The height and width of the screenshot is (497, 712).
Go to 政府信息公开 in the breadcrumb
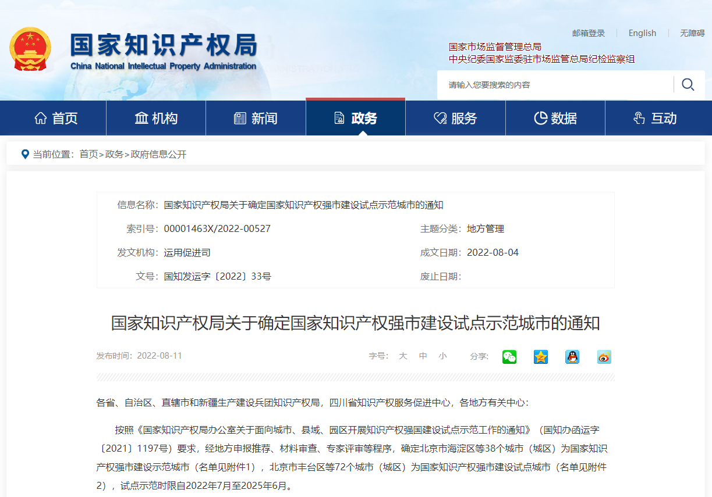[158, 154]
